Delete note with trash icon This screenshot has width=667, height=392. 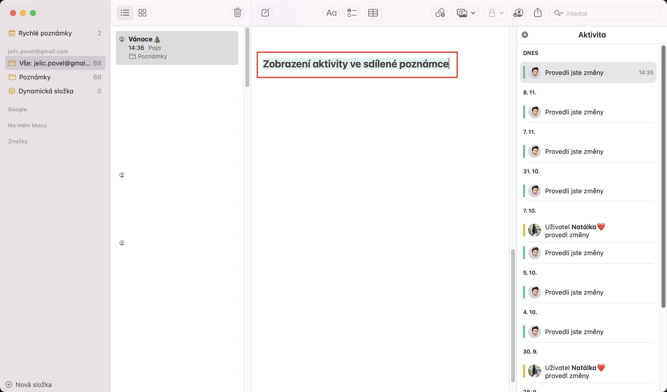click(x=237, y=13)
